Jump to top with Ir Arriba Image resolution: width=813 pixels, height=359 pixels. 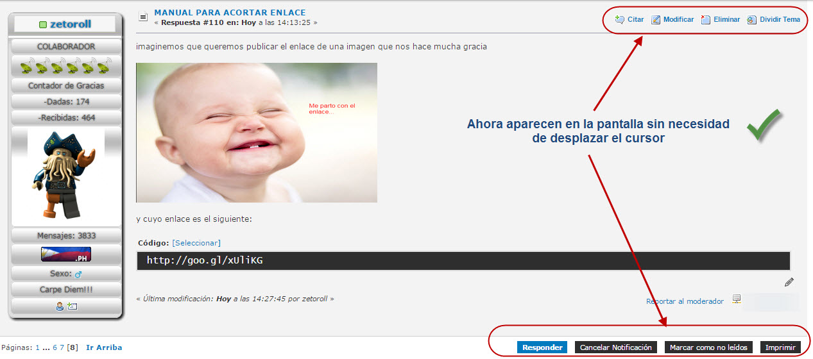(104, 347)
